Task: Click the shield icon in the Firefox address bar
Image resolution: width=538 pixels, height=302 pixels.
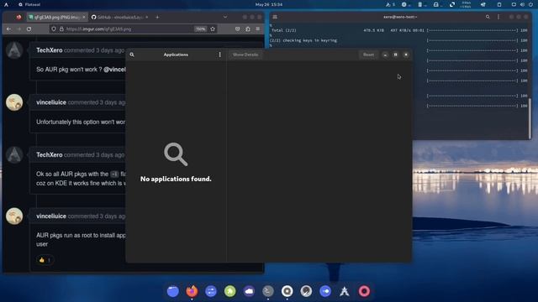Action: pos(54,29)
